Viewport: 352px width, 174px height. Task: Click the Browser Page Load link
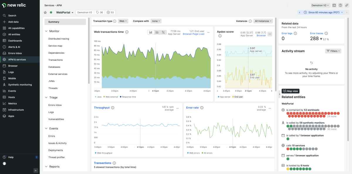coord(193,34)
